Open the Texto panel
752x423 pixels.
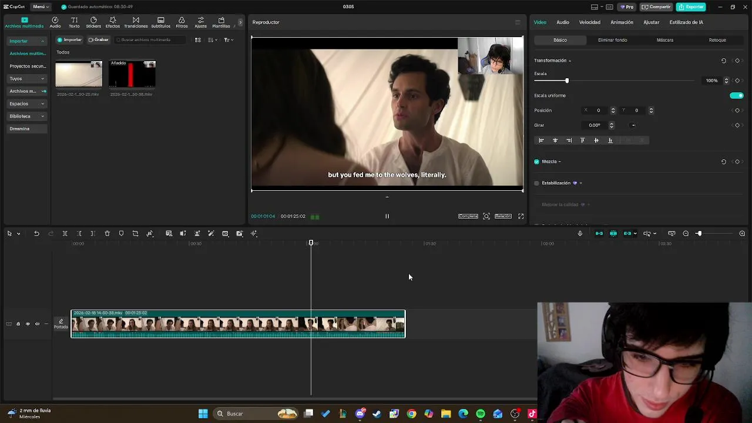point(74,22)
